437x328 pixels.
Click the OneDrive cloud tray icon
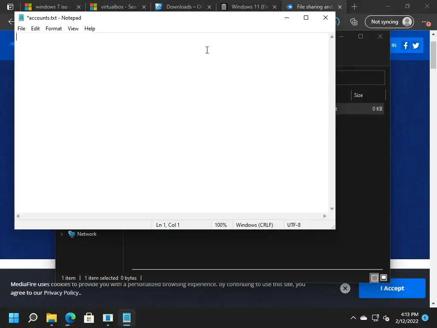pos(364,318)
